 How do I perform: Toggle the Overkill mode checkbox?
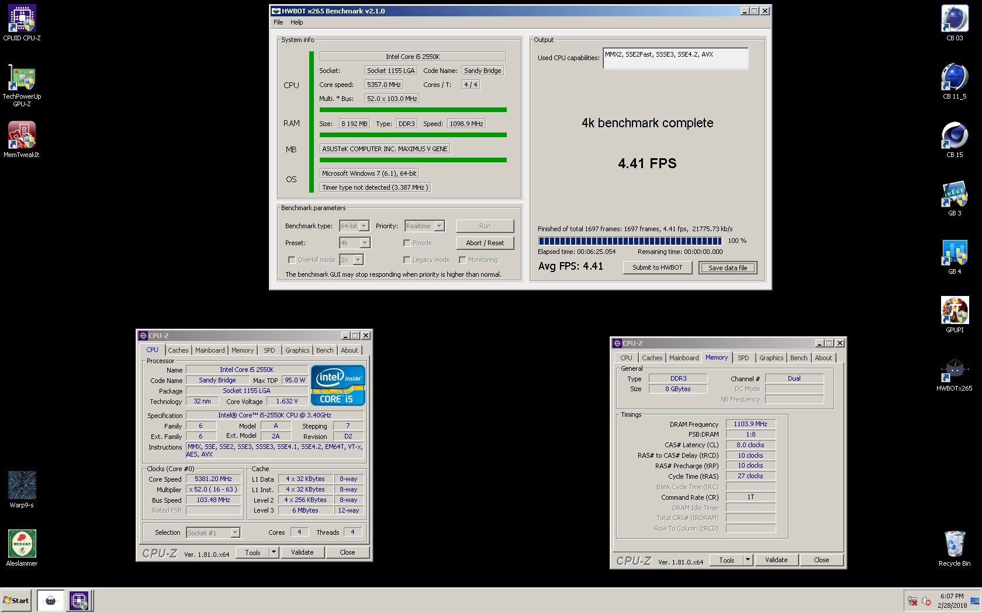click(292, 260)
